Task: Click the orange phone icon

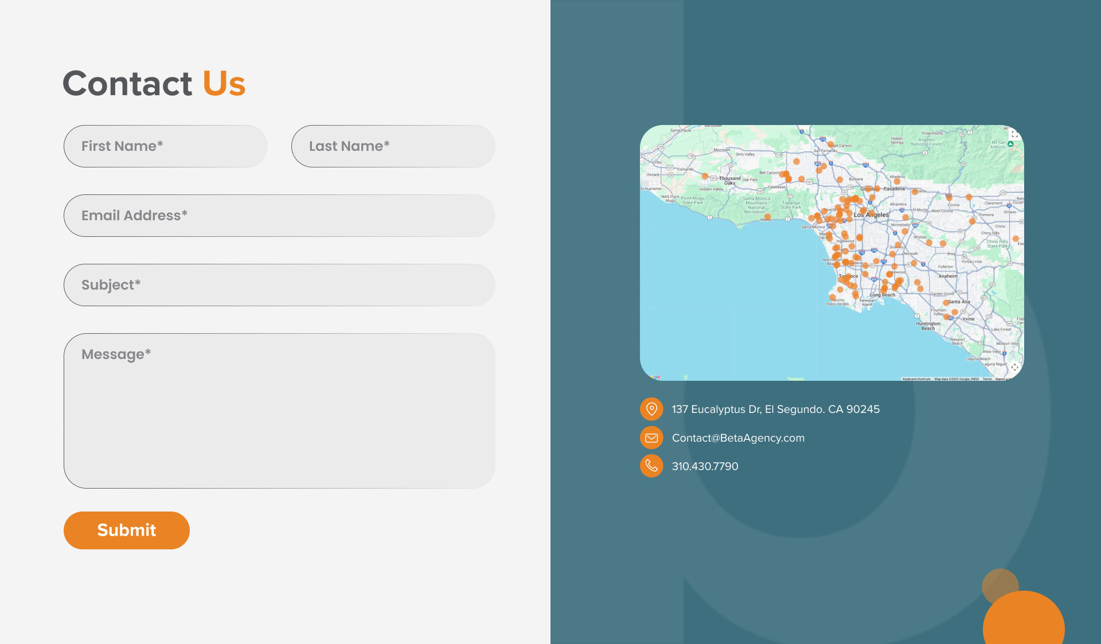Action: click(x=651, y=466)
